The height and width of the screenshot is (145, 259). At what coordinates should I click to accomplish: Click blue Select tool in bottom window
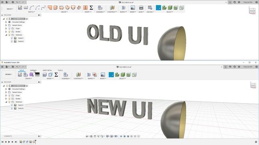click(111, 75)
